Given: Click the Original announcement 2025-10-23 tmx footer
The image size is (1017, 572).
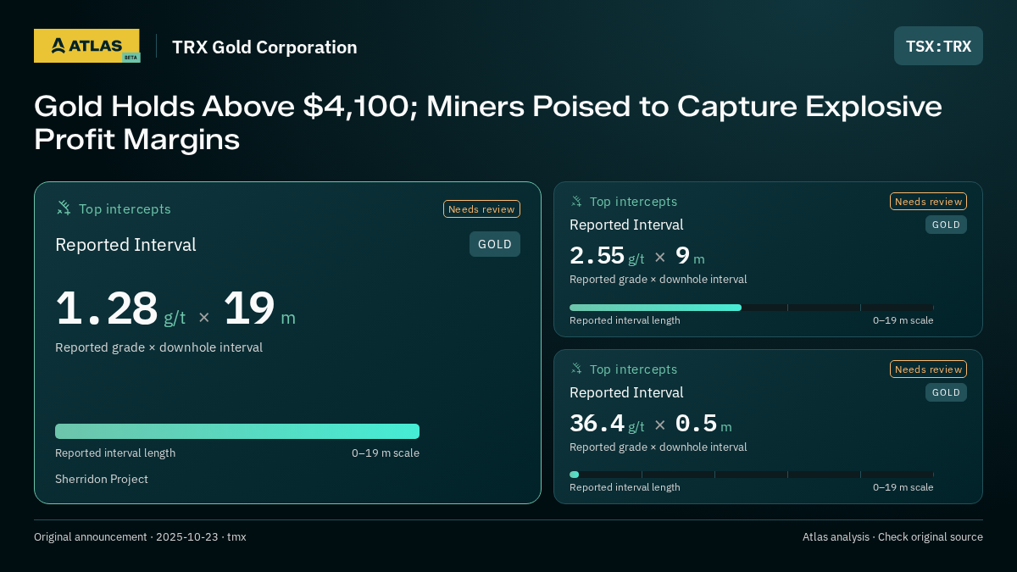Looking at the screenshot, I should coord(140,537).
